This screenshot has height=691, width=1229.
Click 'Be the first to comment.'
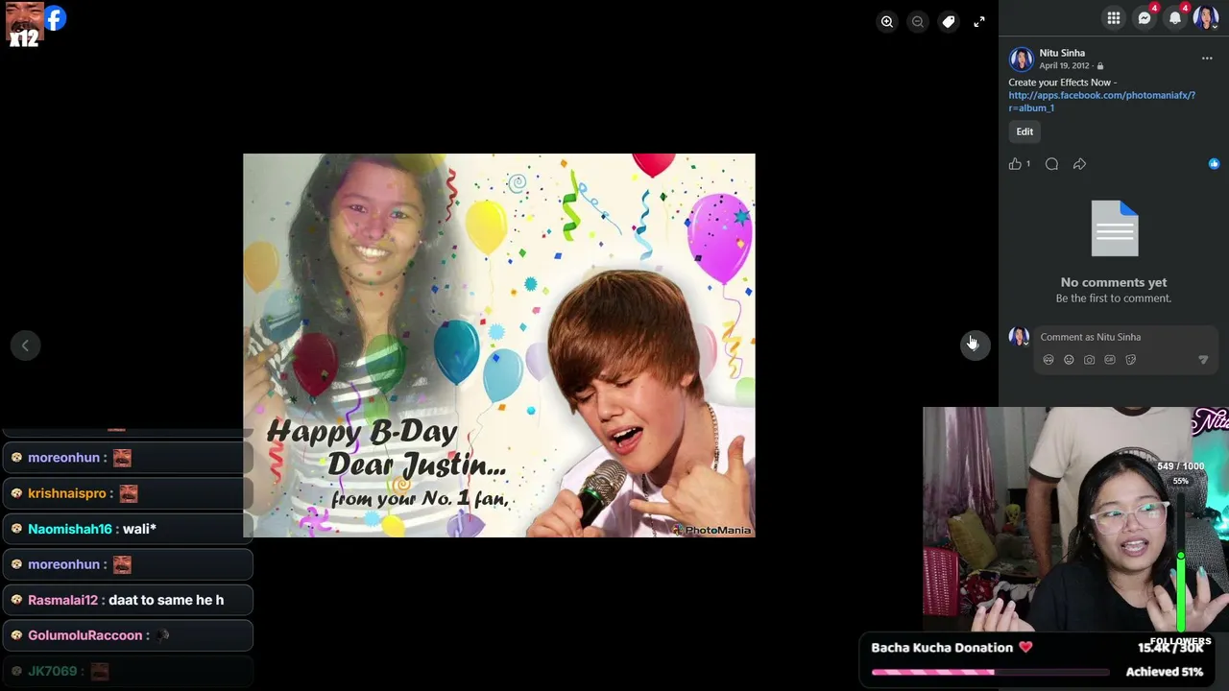coord(1114,298)
